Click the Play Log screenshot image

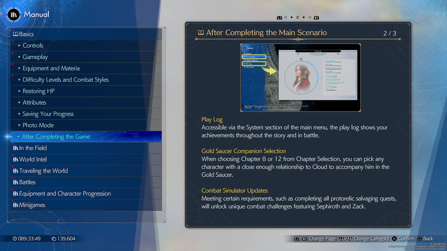300,77
